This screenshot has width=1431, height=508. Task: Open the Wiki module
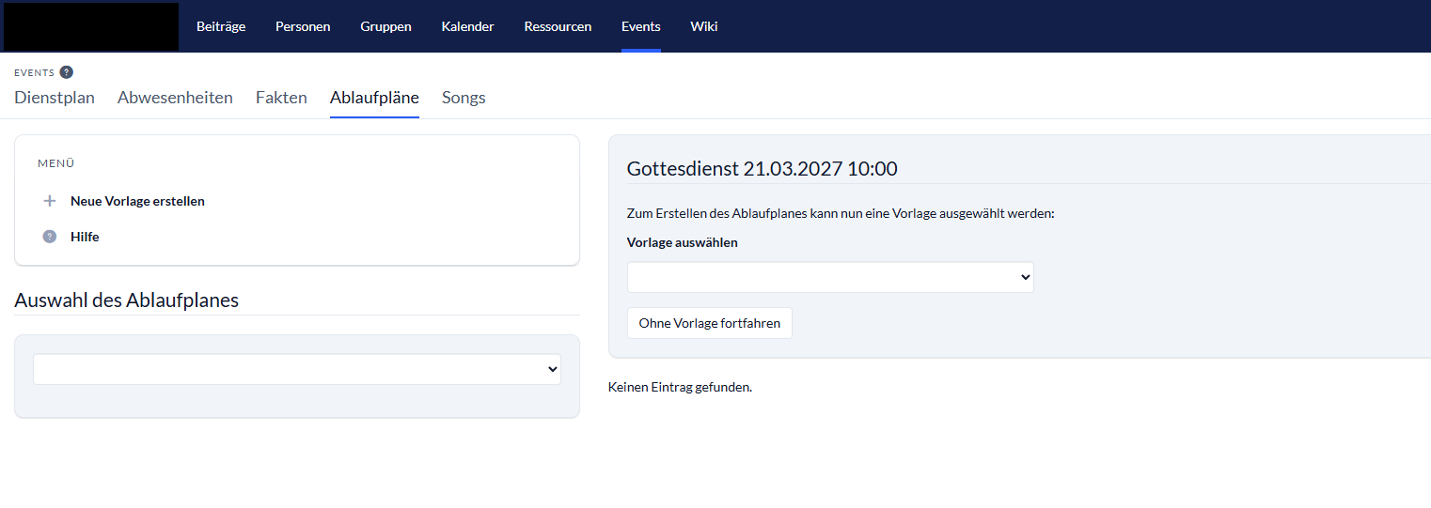[703, 26]
